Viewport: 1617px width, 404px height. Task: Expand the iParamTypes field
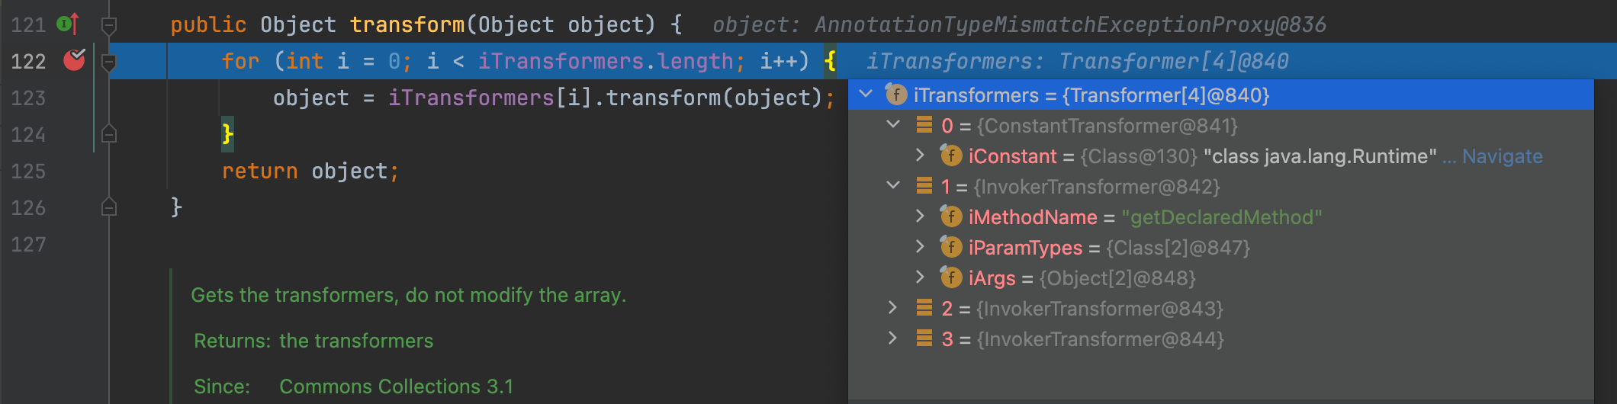pos(921,247)
